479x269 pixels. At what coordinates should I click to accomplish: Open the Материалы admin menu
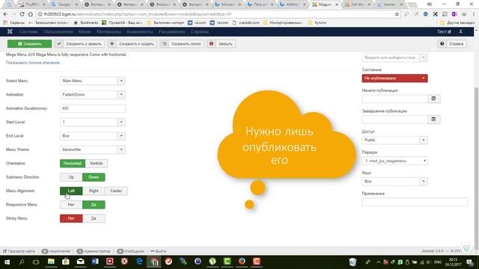[109, 31]
